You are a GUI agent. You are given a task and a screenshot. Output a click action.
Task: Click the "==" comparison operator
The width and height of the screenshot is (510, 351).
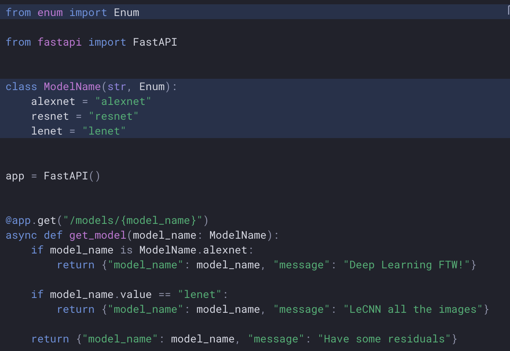pos(165,294)
